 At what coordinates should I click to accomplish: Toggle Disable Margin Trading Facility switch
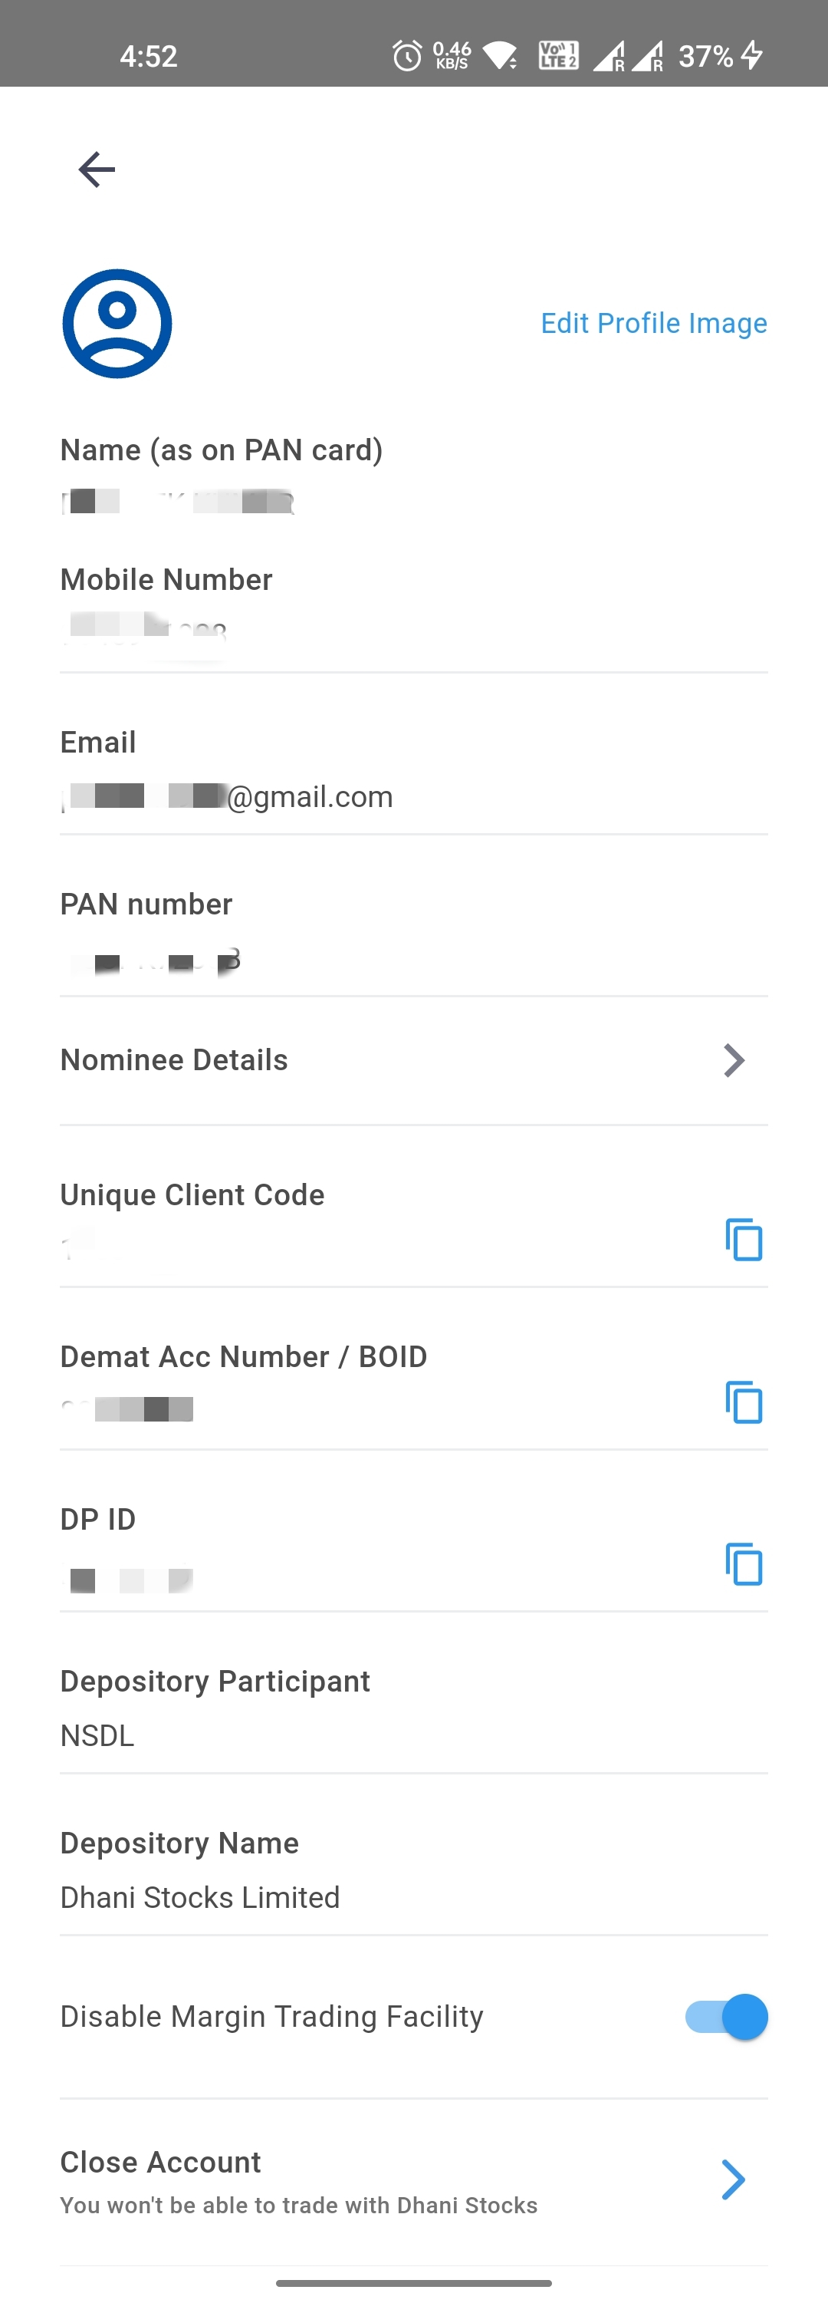727,2017
